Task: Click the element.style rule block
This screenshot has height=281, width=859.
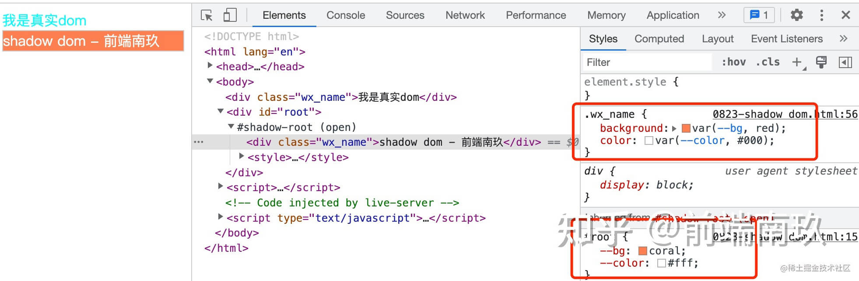Action: [x=720, y=89]
